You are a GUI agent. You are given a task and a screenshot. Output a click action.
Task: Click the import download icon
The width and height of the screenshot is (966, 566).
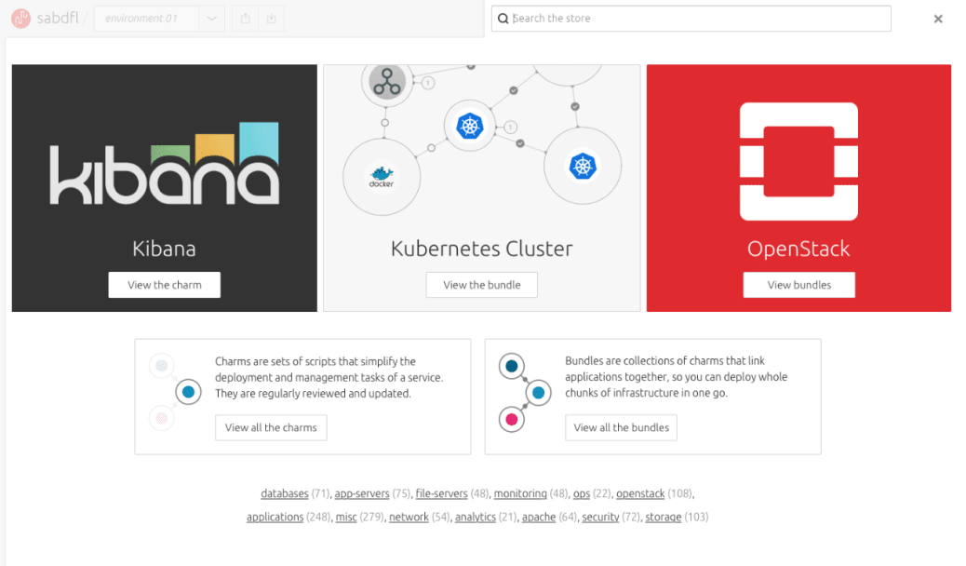pos(271,19)
